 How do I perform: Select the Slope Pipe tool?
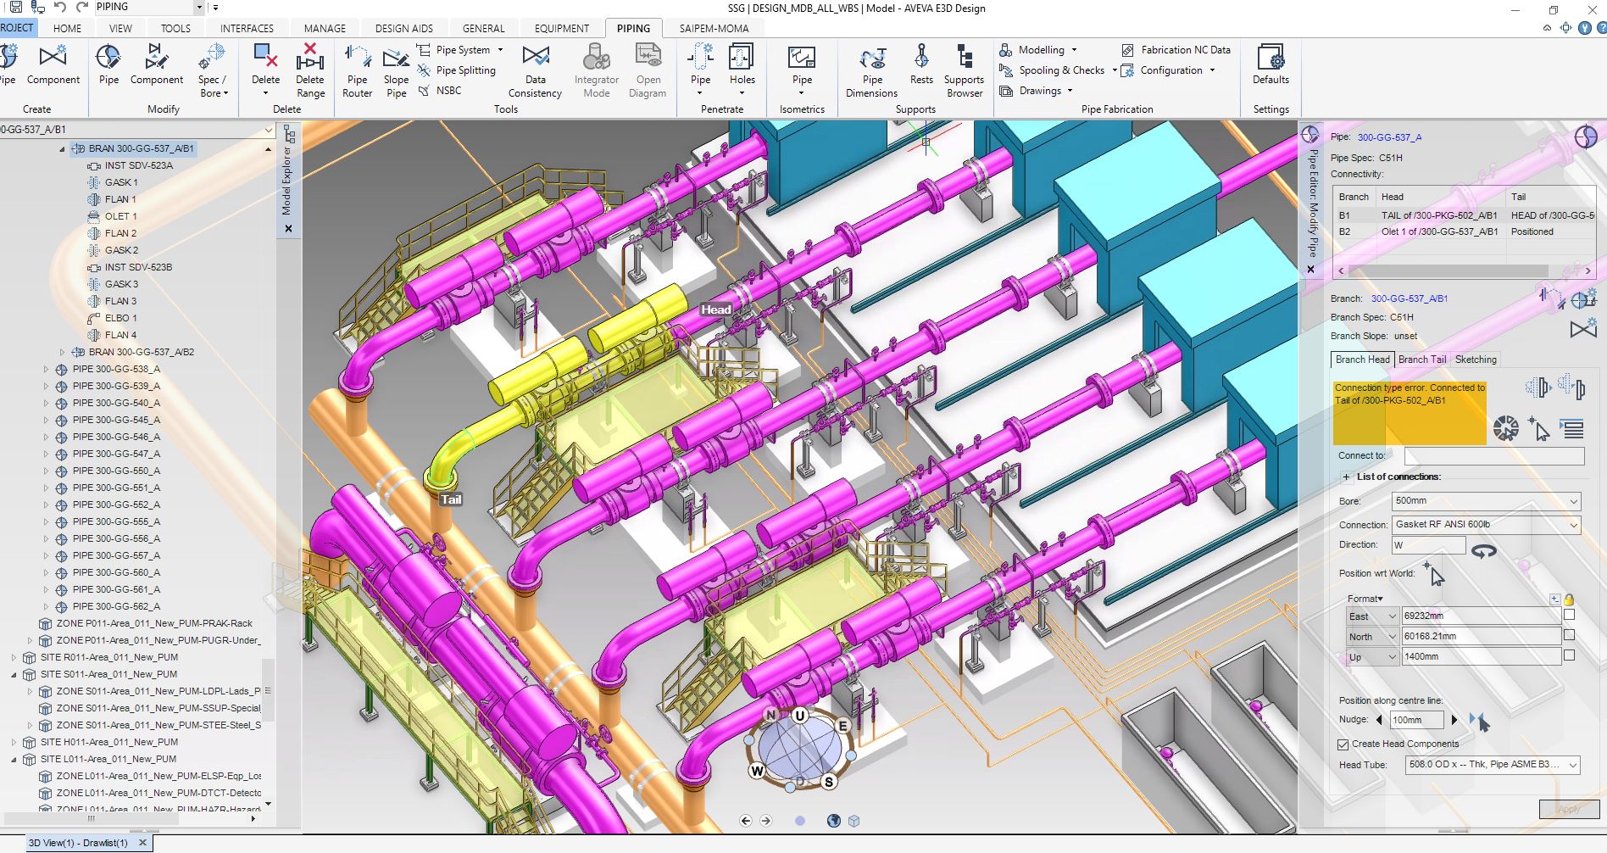click(x=396, y=70)
